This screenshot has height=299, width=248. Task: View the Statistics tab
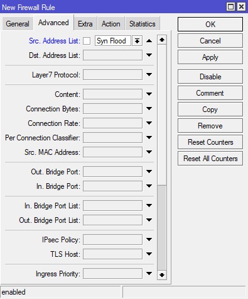(143, 24)
